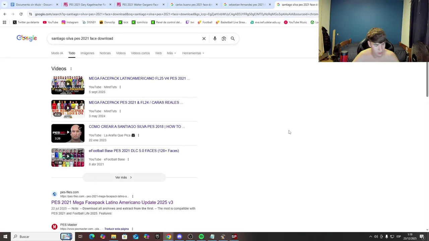Image resolution: width=429 pixels, height=241 pixels.
Task: Switch to Videos cortos search tab
Action: click(x=140, y=53)
